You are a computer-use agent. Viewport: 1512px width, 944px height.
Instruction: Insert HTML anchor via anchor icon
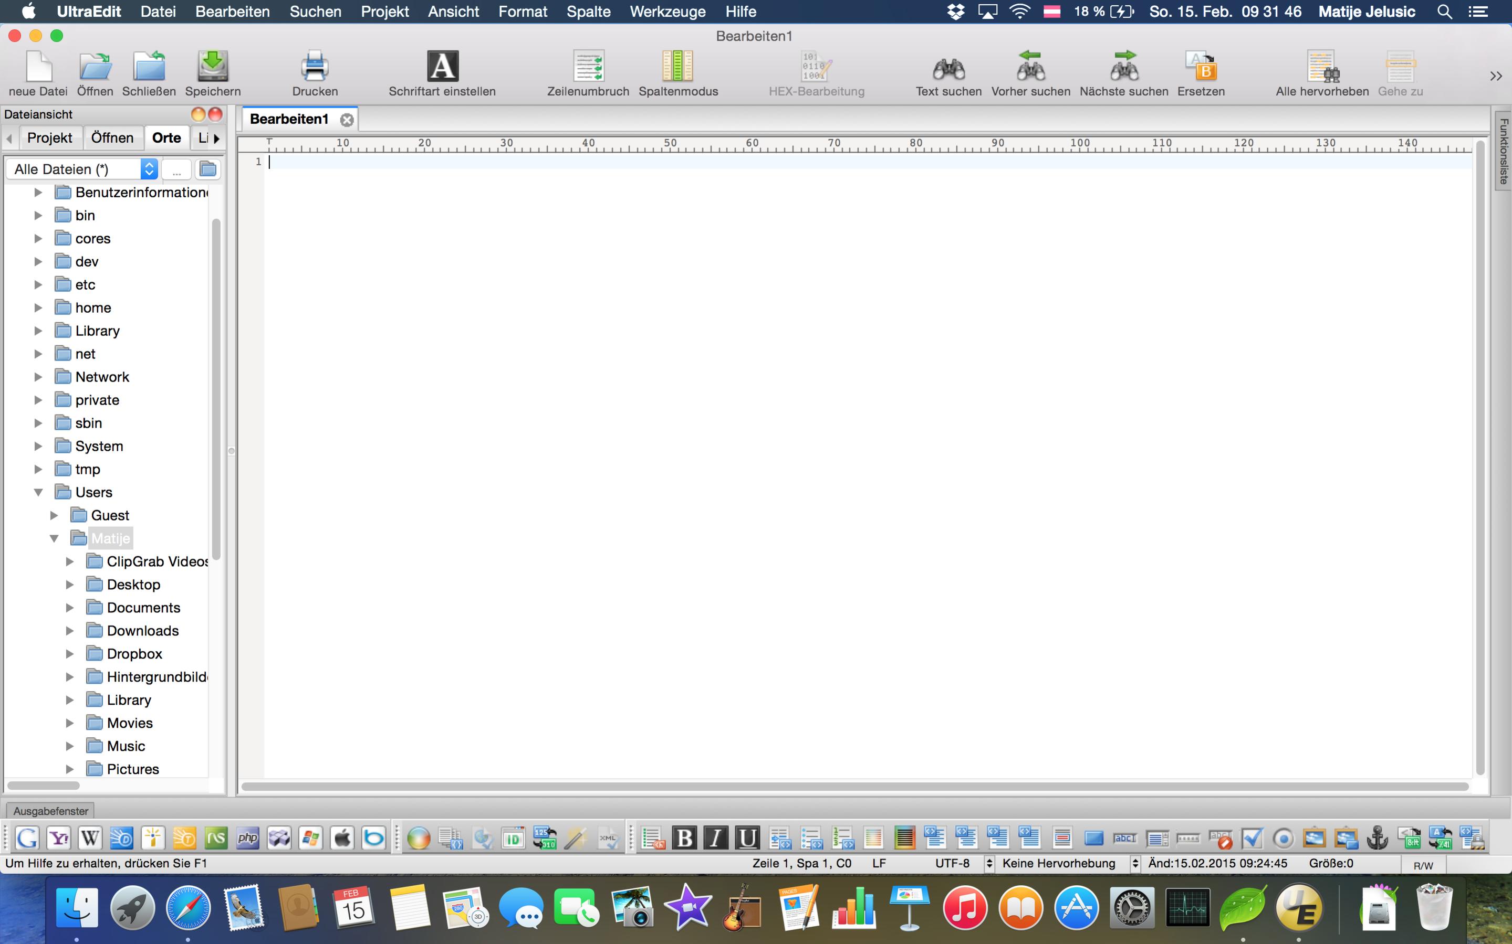tap(1377, 838)
